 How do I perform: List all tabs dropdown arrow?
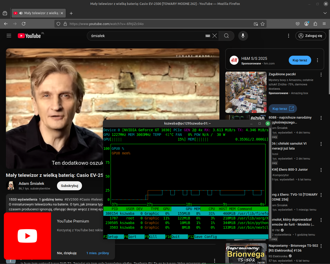coord(325,13)
